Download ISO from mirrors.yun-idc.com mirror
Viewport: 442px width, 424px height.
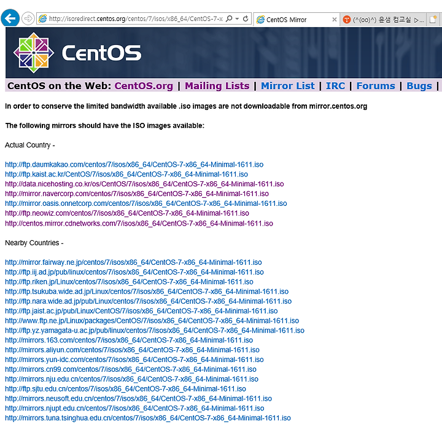click(x=134, y=359)
